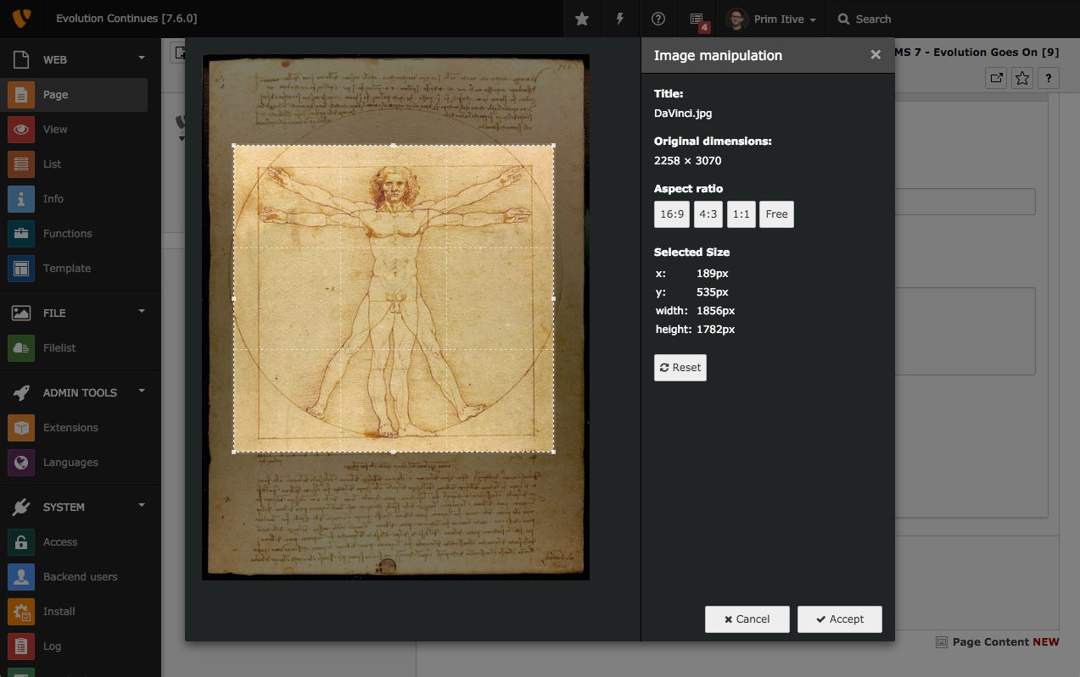Open the flush cache lightning icon
This screenshot has height=677, width=1080.
point(620,19)
